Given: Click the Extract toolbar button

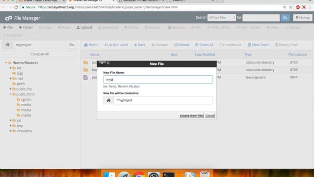Looking at the screenshot, I should click(x=292, y=28).
